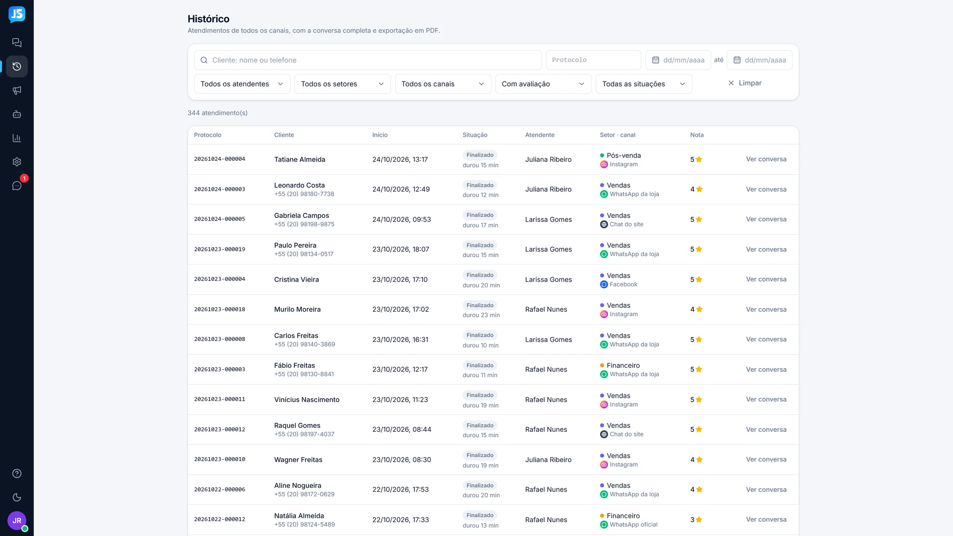Toggle dark mode moon icon

tap(17, 497)
